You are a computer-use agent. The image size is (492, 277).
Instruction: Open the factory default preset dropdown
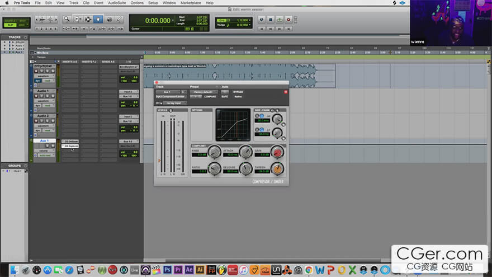coord(204,92)
